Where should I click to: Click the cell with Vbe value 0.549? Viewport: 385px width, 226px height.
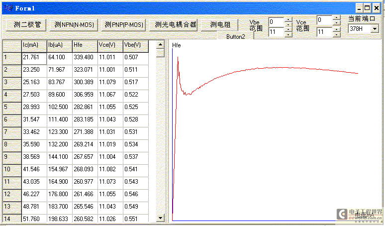click(135, 208)
